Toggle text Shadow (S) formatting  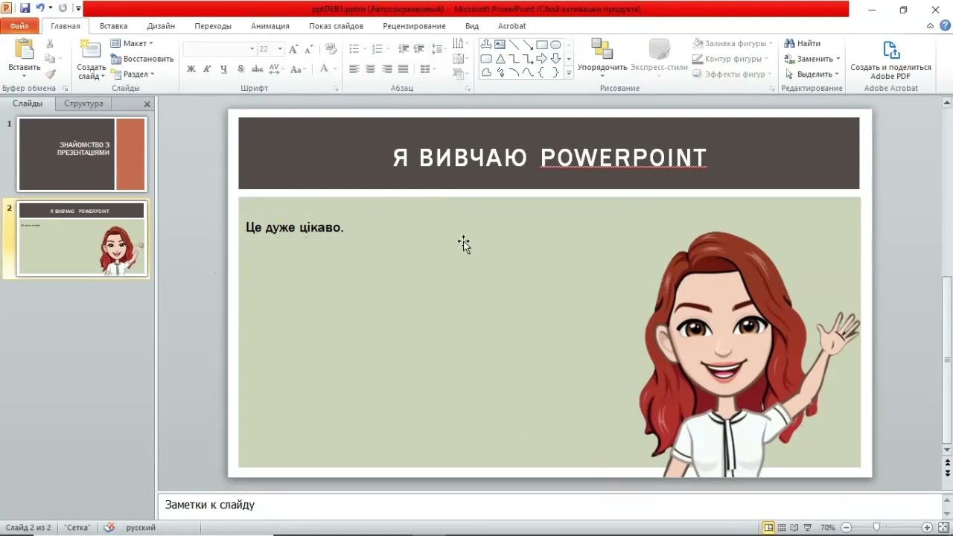[240, 69]
